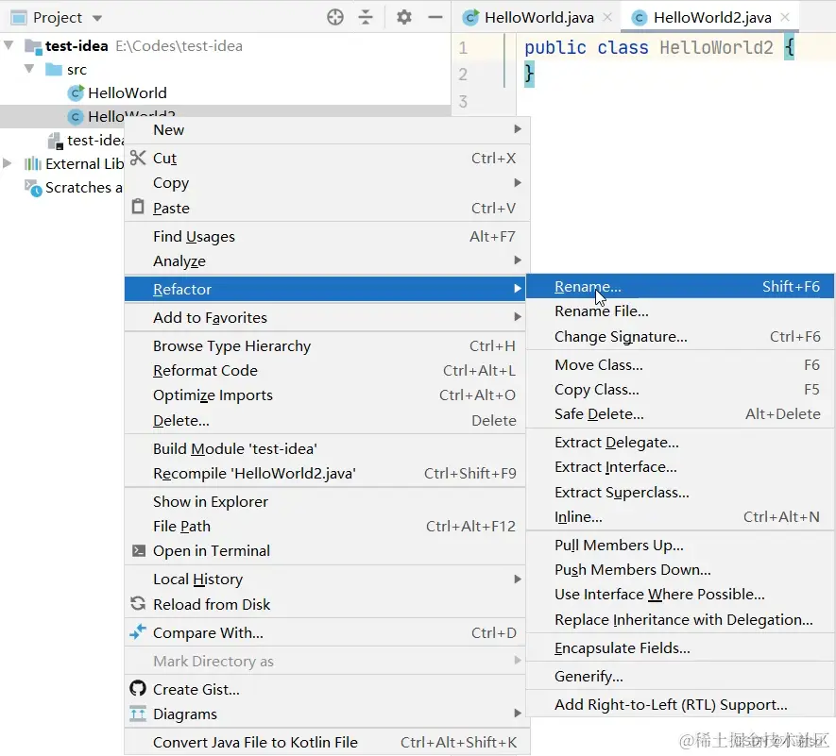Expand the Local History submenu

click(517, 579)
